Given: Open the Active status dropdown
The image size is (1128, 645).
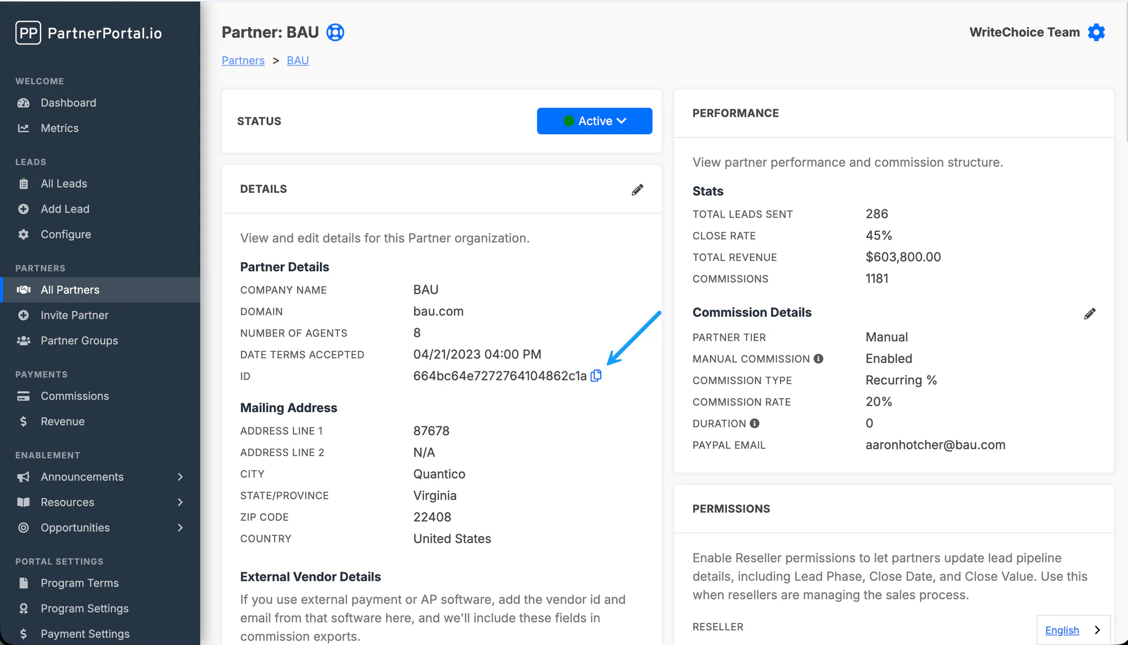Looking at the screenshot, I should (x=594, y=121).
